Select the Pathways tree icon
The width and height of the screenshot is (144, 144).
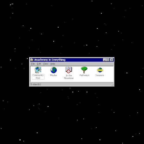[84, 70]
